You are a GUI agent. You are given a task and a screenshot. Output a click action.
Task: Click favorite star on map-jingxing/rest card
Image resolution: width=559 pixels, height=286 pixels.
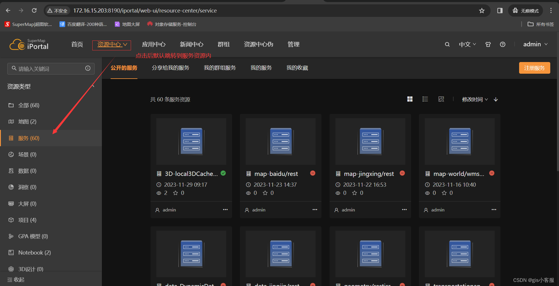(x=355, y=193)
